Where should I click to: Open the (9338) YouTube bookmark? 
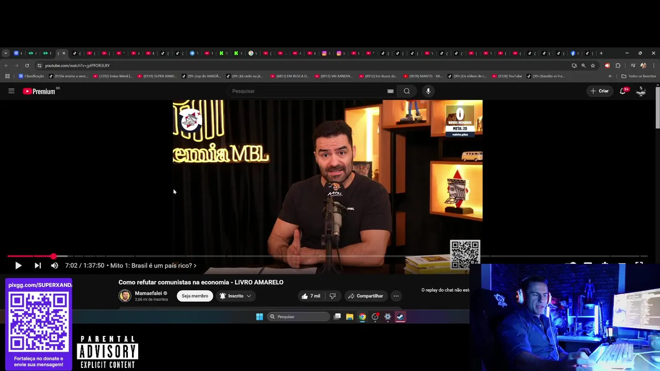pos(507,76)
